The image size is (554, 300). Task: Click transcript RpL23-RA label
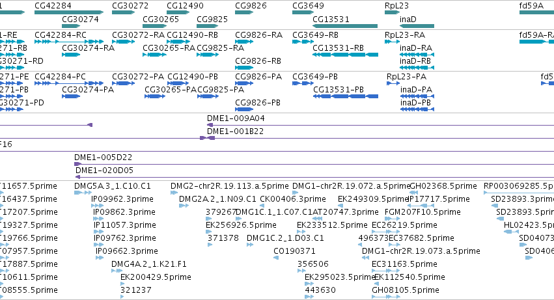(x=405, y=35)
